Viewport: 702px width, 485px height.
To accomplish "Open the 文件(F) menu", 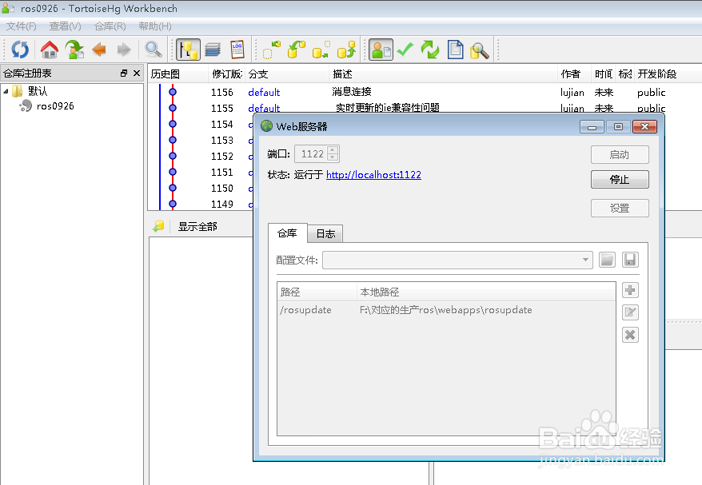I will (21, 26).
